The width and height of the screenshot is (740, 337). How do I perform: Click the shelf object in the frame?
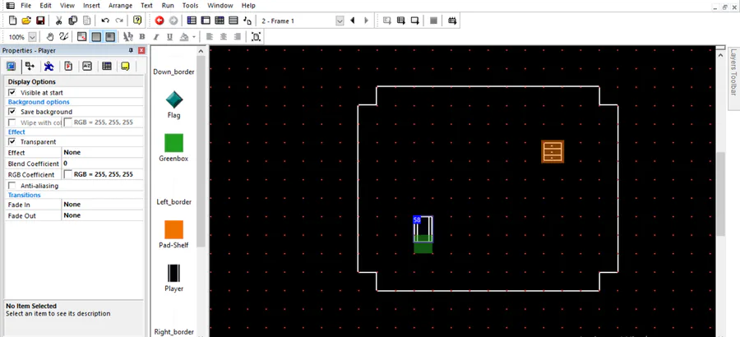553,151
